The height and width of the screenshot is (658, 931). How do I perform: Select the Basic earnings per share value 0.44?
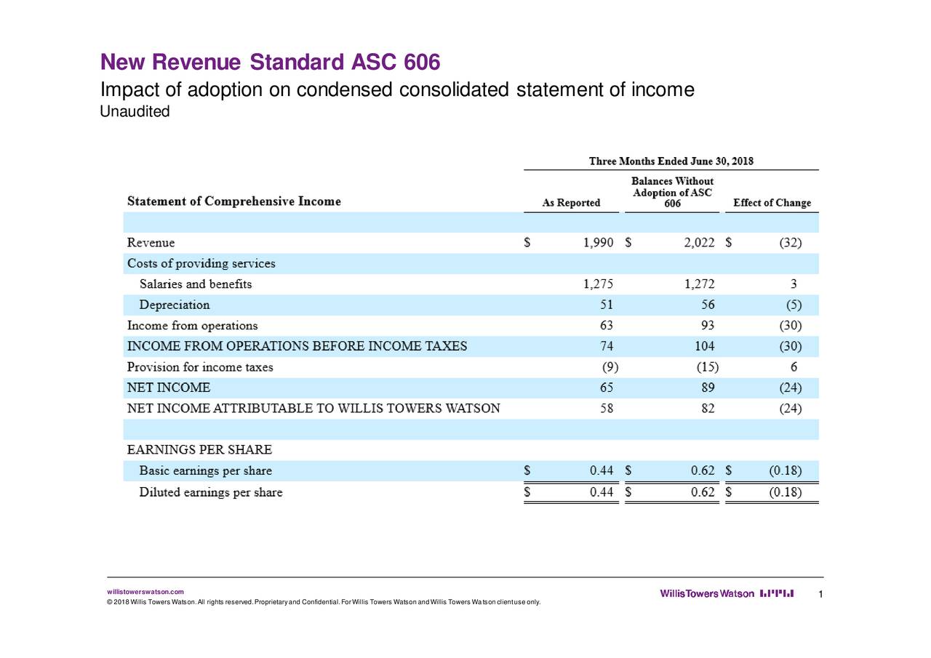coord(602,470)
